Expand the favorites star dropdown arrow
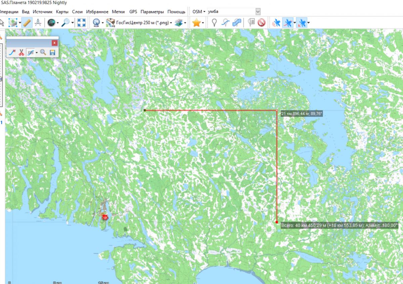The width and height of the screenshot is (403, 284). (x=203, y=23)
